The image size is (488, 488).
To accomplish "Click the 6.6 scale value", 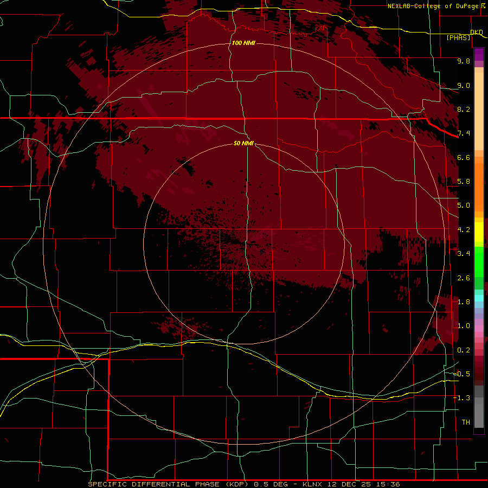I will (464, 157).
